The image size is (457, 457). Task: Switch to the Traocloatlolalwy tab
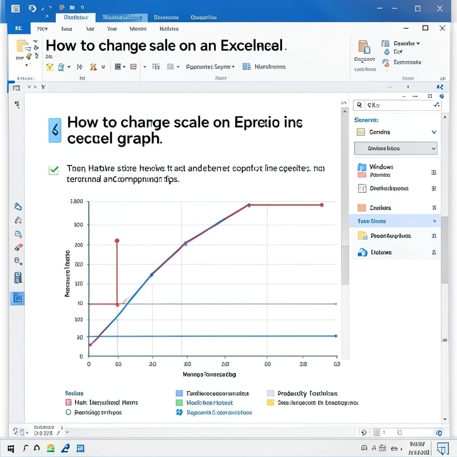coord(122,17)
